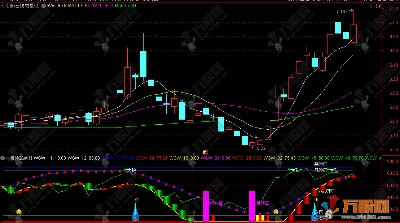Select the 海伦哲 stock title label
Image resolution: width=400 pixels, height=223 pixels.
pos(20,6)
